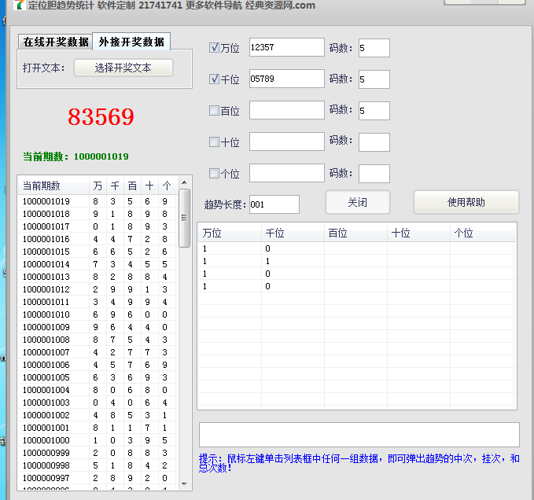Select row 1000000998 in draw list

pyautogui.click(x=98, y=466)
